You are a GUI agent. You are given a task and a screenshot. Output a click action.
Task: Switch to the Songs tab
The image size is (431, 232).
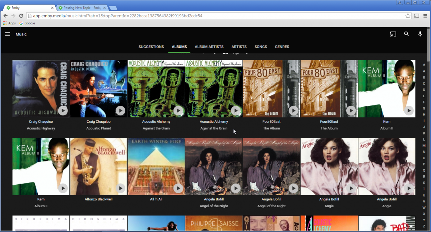[261, 47]
